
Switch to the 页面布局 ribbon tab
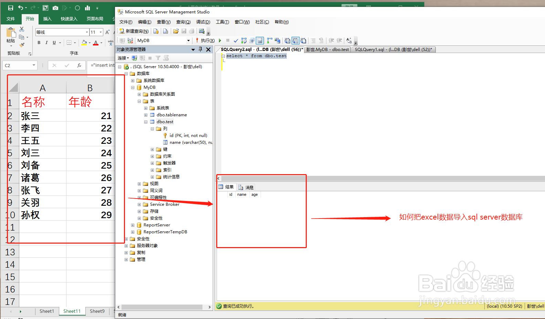[x=95, y=19]
